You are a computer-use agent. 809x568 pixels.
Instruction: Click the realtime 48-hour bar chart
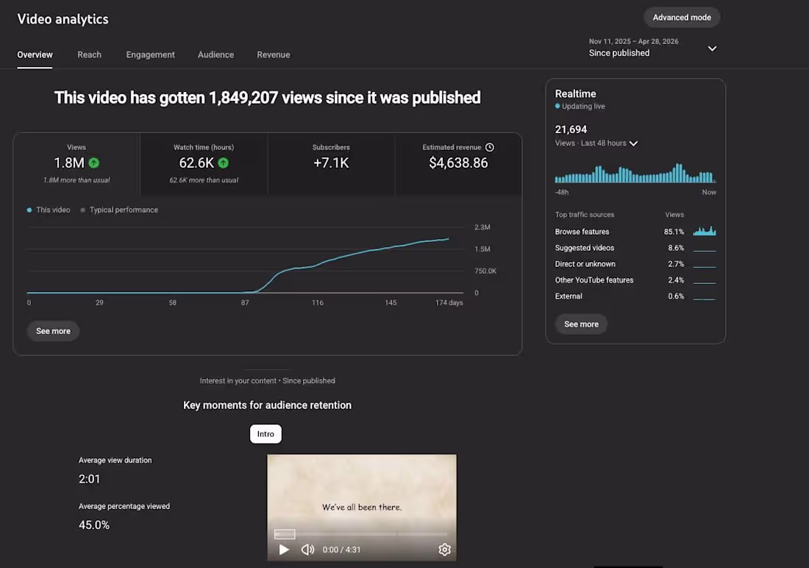click(635, 173)
